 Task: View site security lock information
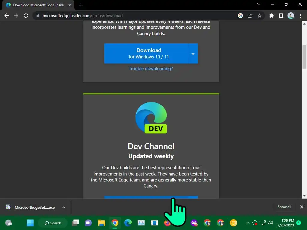(x=38, y=16)
